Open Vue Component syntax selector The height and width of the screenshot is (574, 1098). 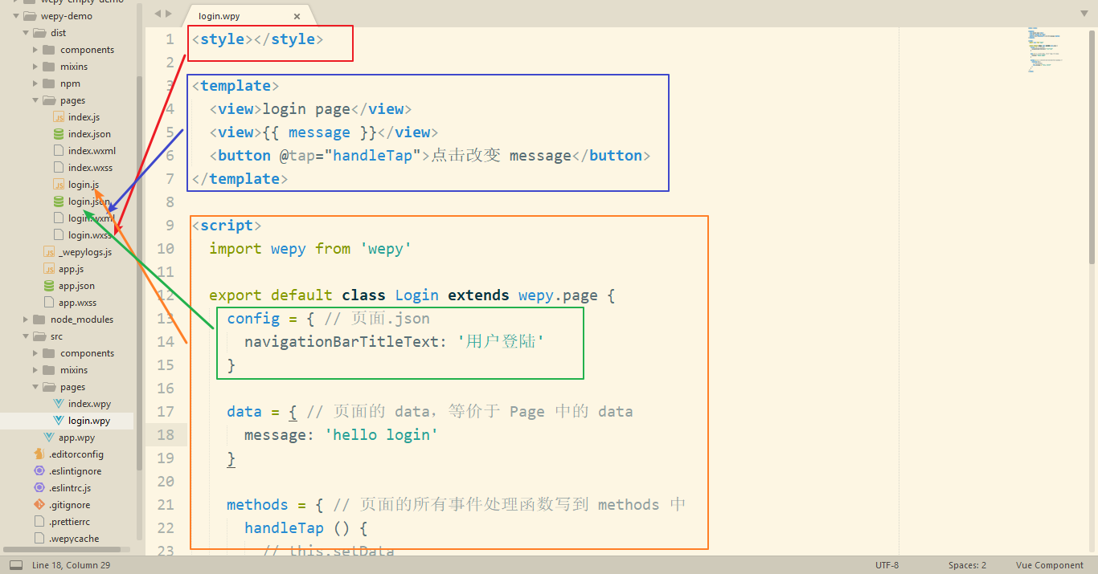point(1049,565)
